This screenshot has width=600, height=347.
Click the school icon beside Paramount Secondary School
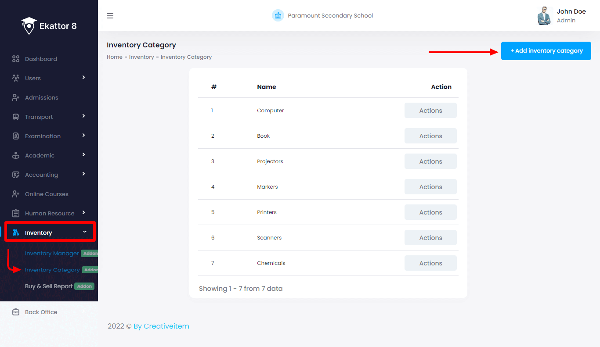click(x=278, y=16)
